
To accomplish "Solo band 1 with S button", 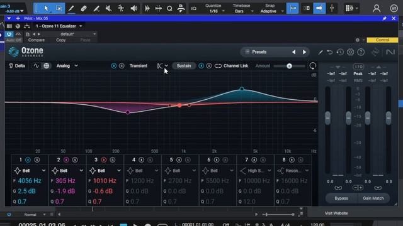I will (x=37, y=160).
